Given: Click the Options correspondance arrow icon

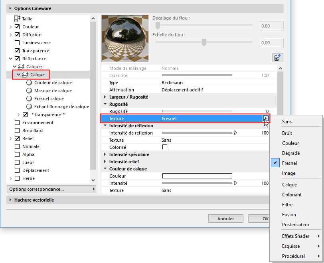Looking at the screenshot, I should point(93,189).
